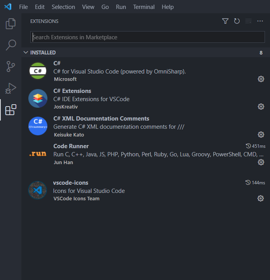Click publisher name Jun Han

click(63, 162)
